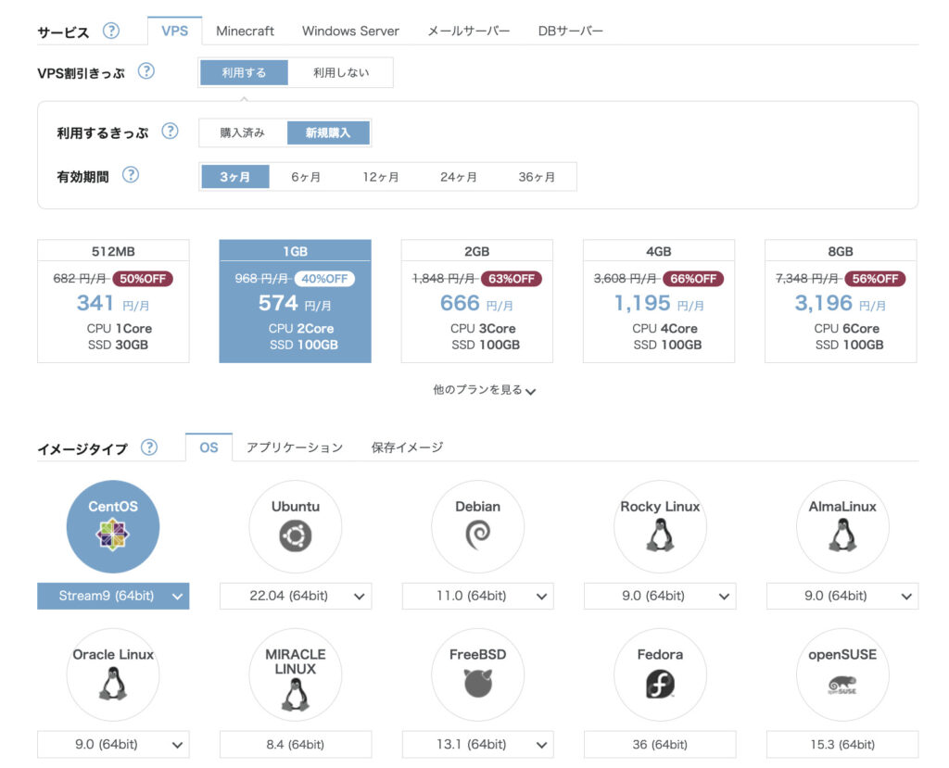Open AlmaLinux 9.0 version dropdown
The width and height of the screenshot is (949, 768).
pos(842,596)
